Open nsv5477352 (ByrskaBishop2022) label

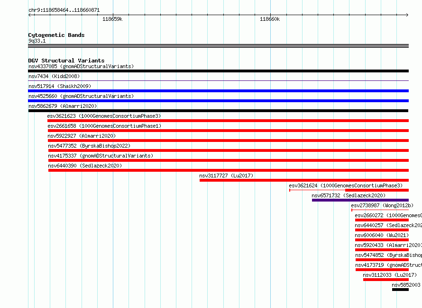pos(89,146)
